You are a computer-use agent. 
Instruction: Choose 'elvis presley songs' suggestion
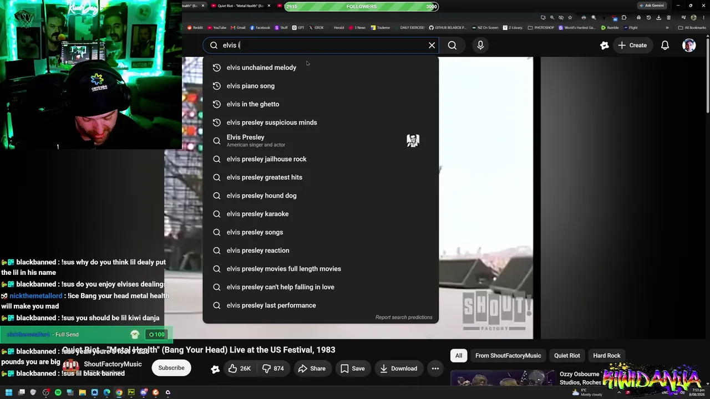[321, 232]
